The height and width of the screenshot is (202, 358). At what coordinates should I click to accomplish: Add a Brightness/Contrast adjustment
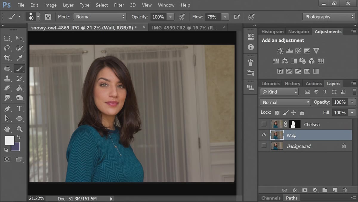click(x=280, y=51)
